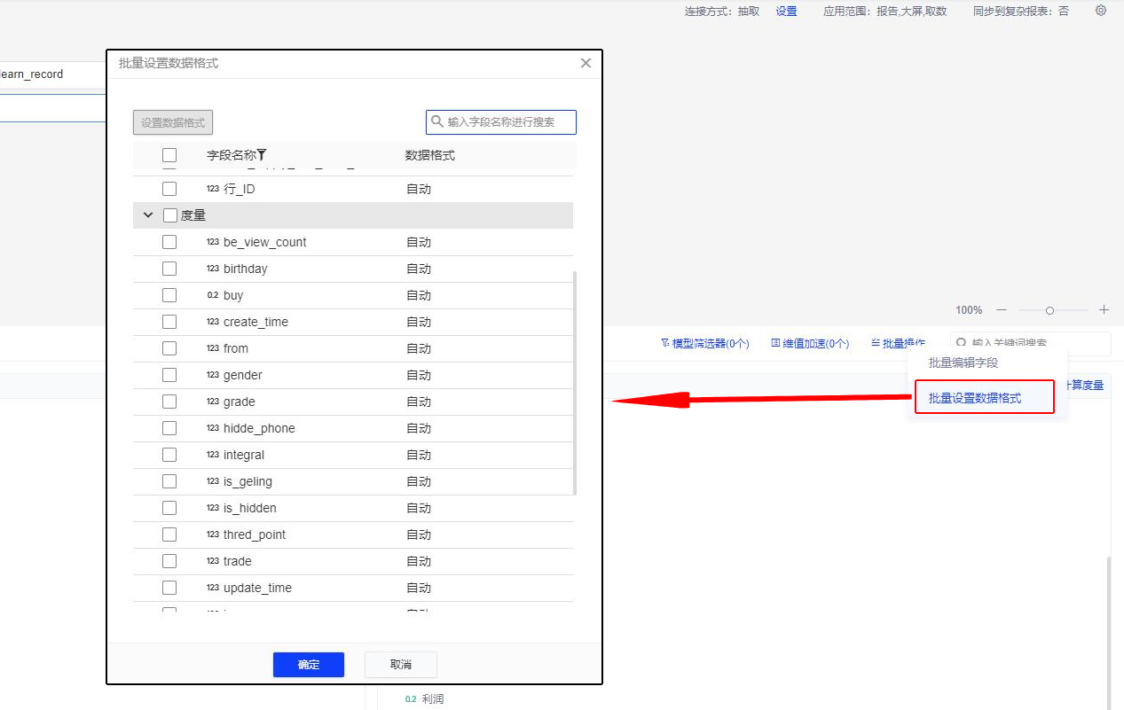Check the 度量 group checkbox
The width and height of the screenshot is (1124, 710).
(169, 215)
